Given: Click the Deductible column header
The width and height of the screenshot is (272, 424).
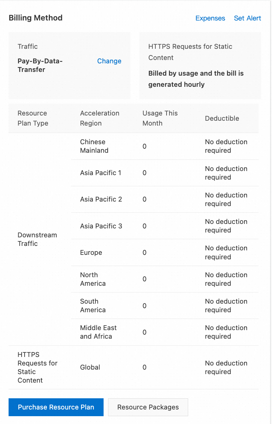Looking at the screenshot, I should tap(222, 118).
